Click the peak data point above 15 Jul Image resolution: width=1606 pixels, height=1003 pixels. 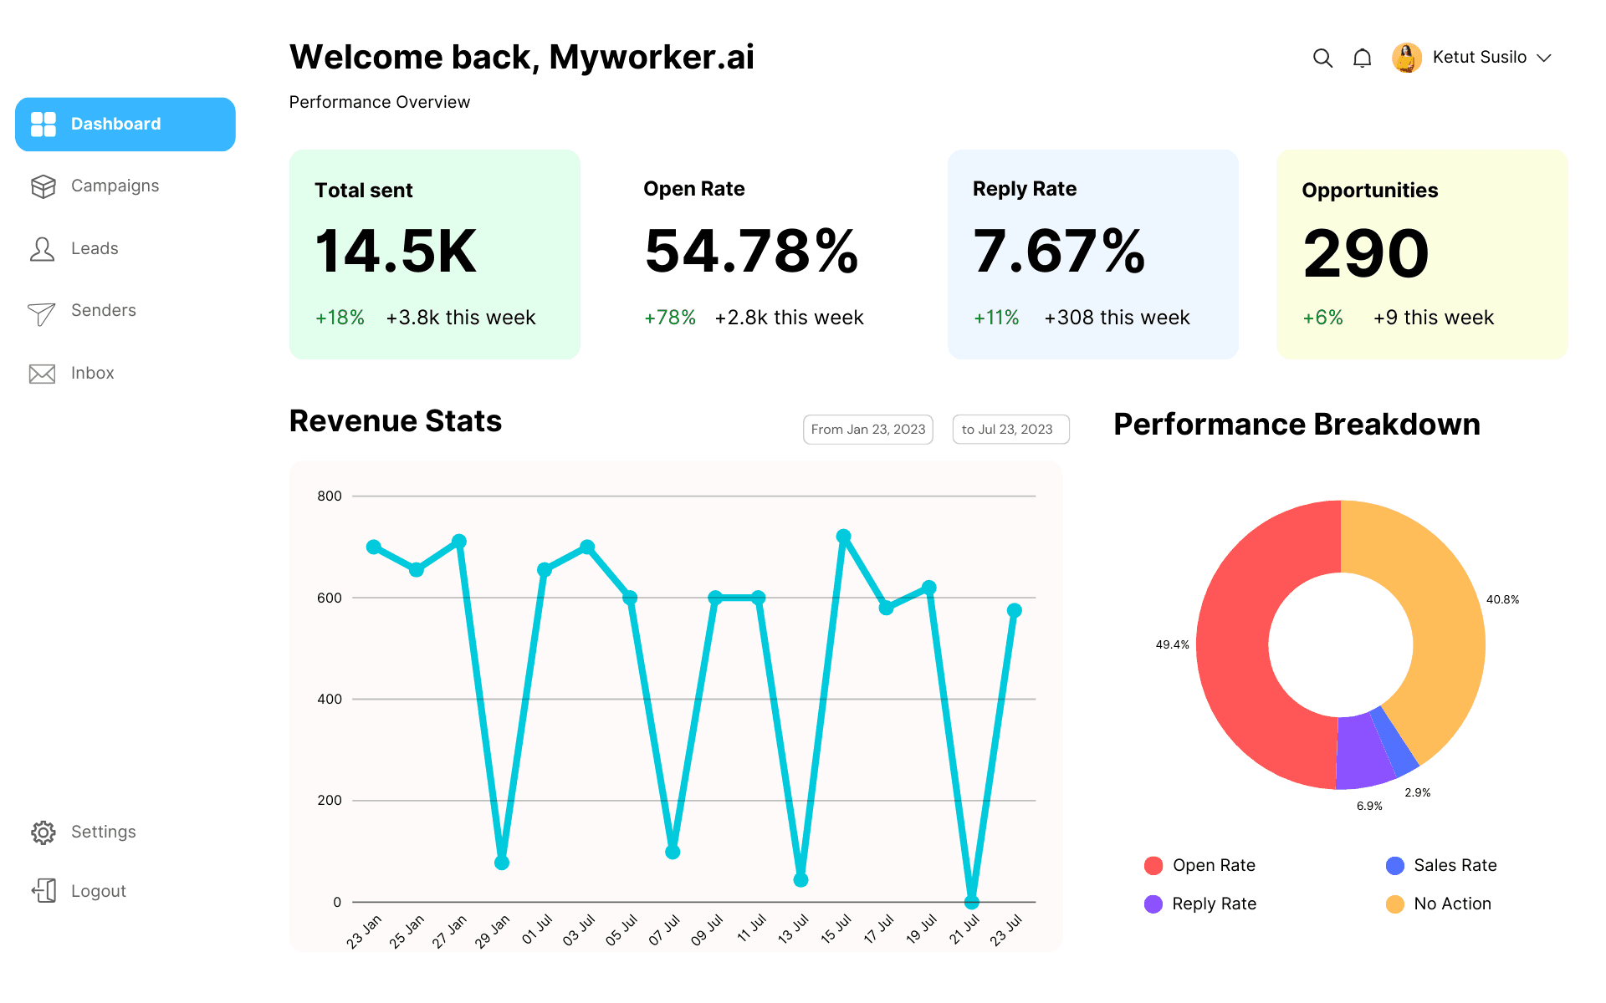tap(844, 537)
